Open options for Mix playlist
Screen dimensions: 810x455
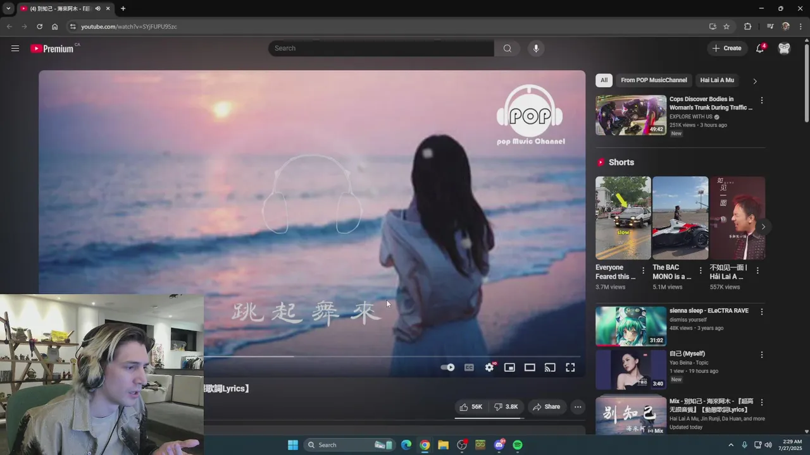click(761, 402)
